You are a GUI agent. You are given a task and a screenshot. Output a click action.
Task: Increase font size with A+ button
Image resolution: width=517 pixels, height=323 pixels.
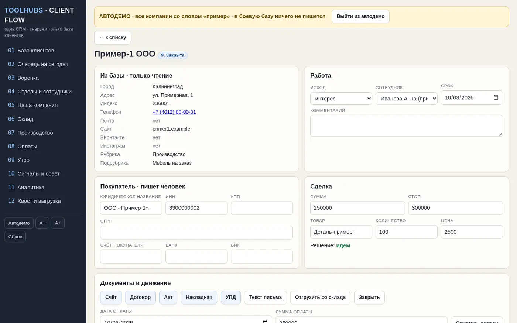[58, 223]
